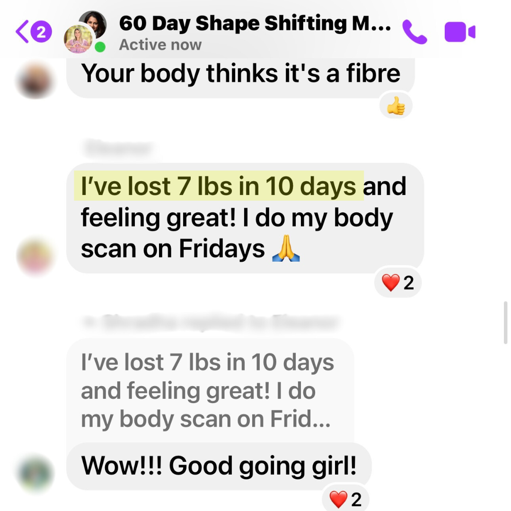Start a video call with the camera icon
The width and height of the screenshot is (511, 511).
pyautogui.click(x=460, y=32)
